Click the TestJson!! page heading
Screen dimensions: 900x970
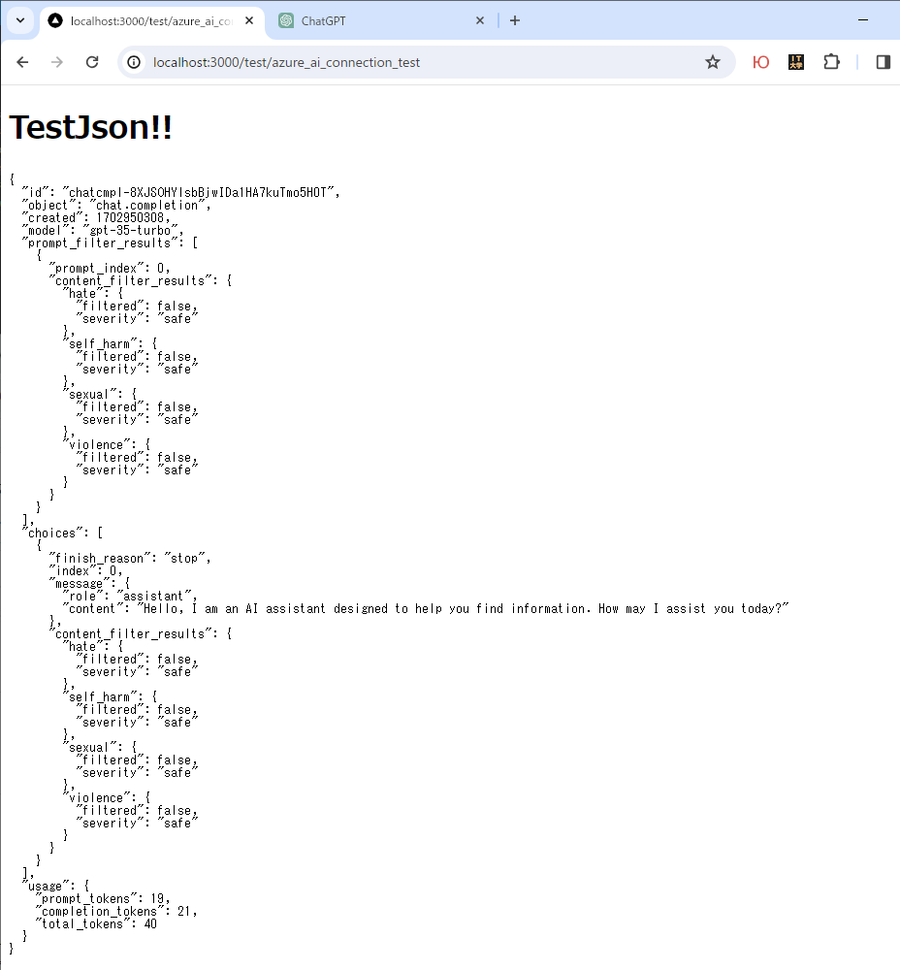coord(89,126)
